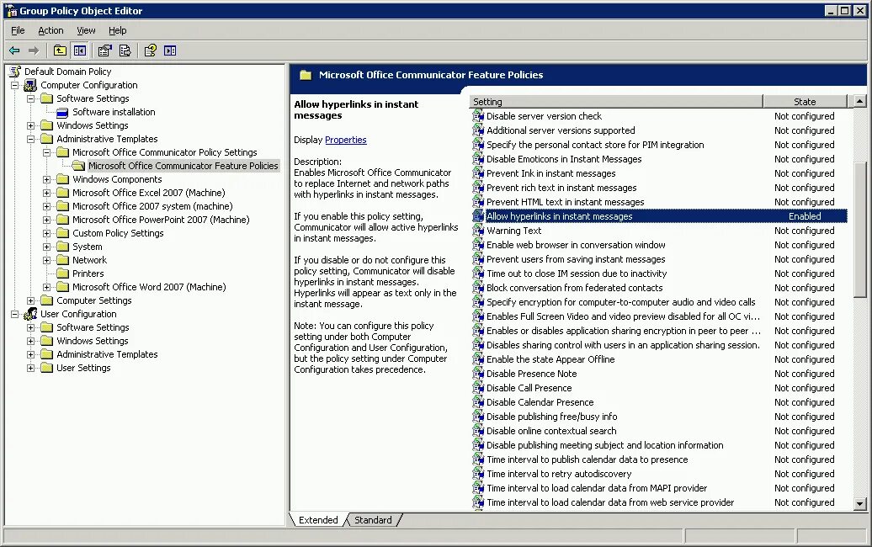This screenshot has width=872, height=547.
Task: Click the Forward navigation arrow icon
Action: click(x=34, y=50)
